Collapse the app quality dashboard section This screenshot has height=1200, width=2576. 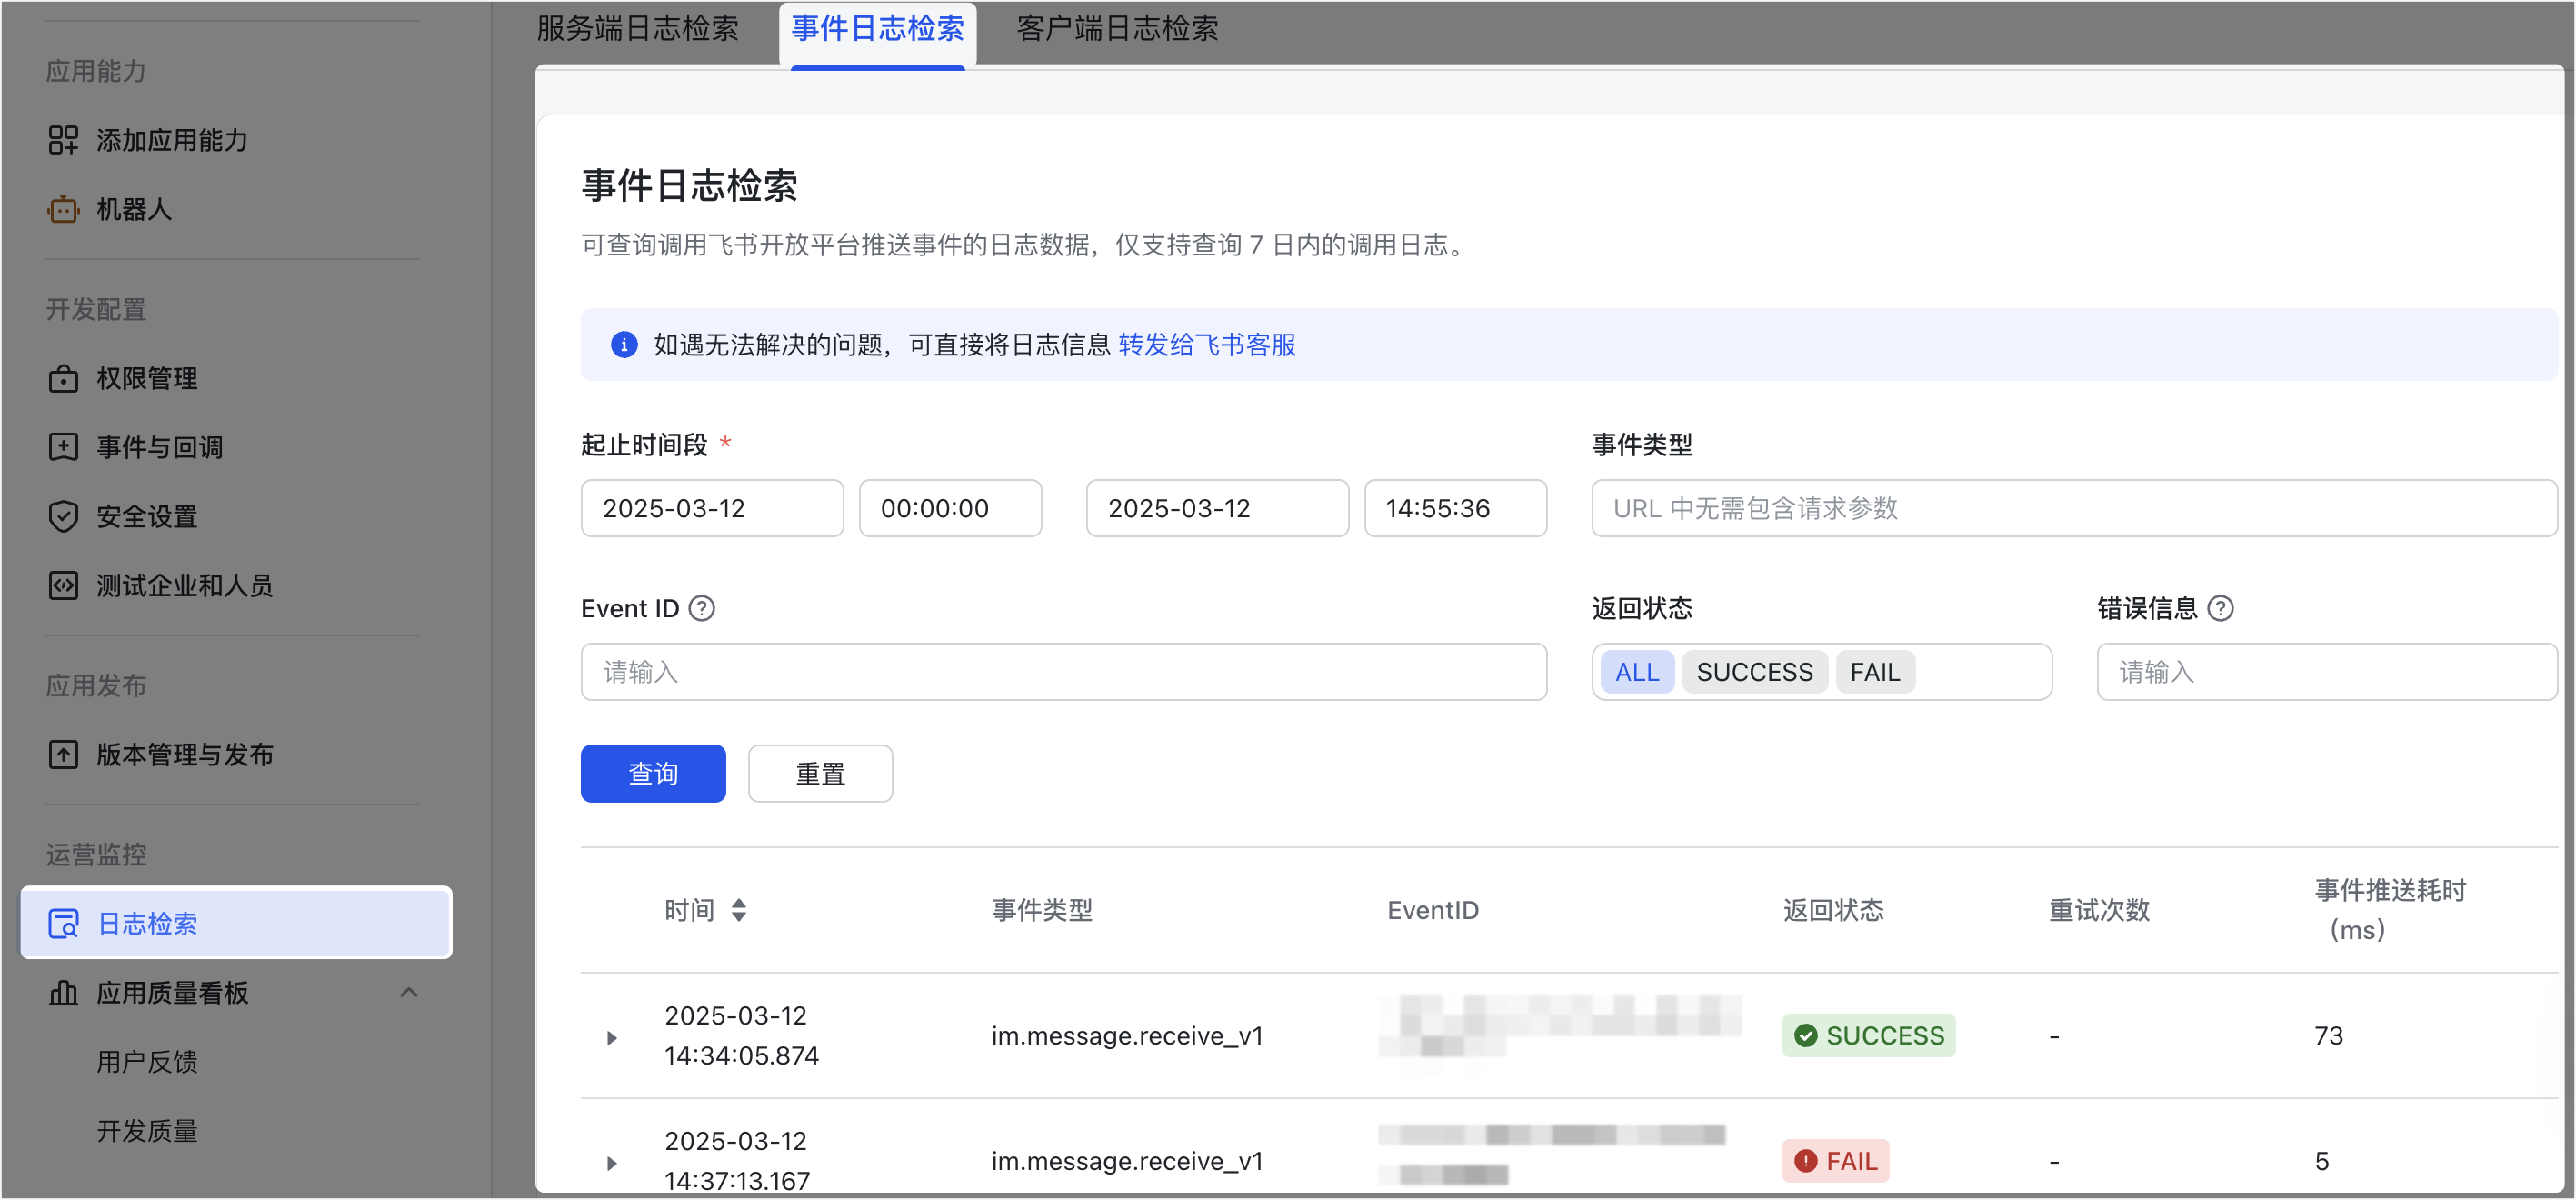pyautogui.click(x=408, y=993)
